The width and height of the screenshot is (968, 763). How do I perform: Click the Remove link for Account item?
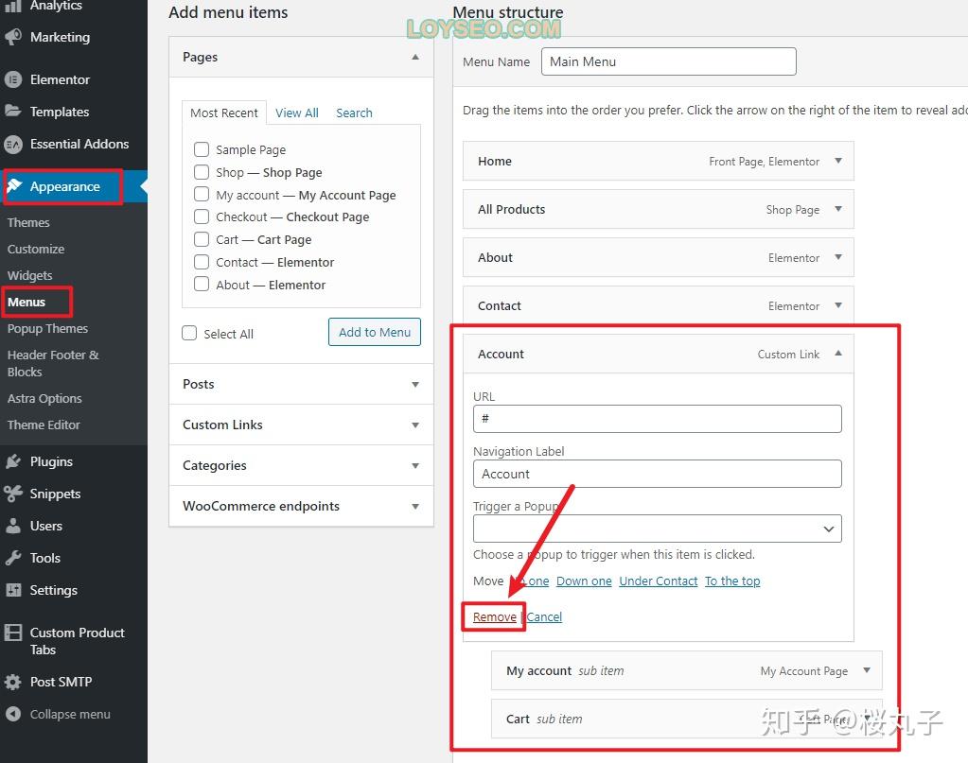tap(495, 616)
